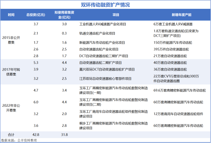Select project 新能源汽车传动齿轮产业化项目
Viewport: 211px width, 143px height.
click(102, 43)
